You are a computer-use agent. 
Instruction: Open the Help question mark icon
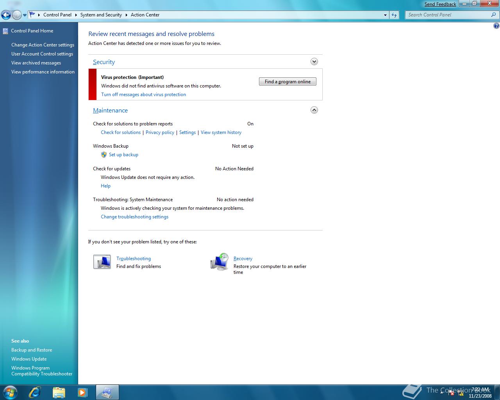click(x=496, y=26)
